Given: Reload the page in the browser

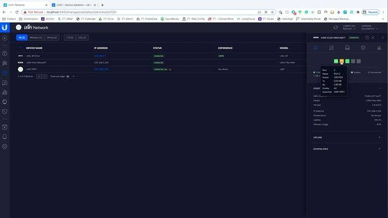Looking at the screenshot, I should pos(17,12).
